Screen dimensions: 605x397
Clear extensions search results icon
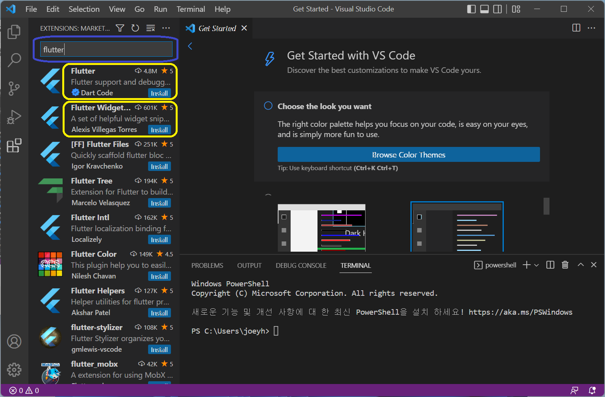[150, 28]
